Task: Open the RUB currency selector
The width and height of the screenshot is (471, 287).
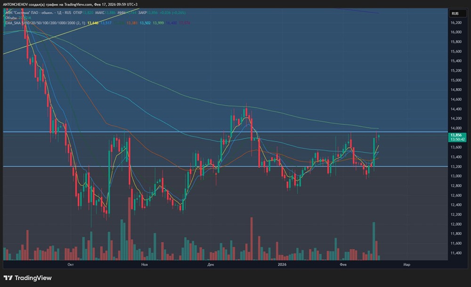Action: (455, 14)
